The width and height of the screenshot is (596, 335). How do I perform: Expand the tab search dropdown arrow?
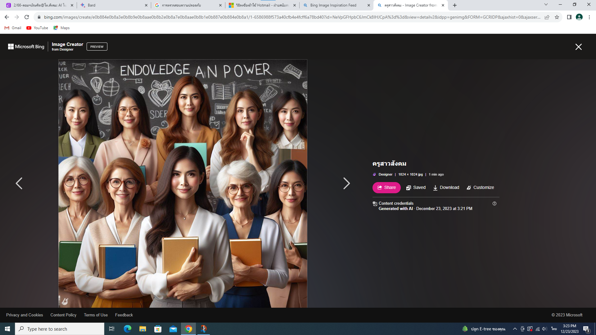[x=546, y=5]
